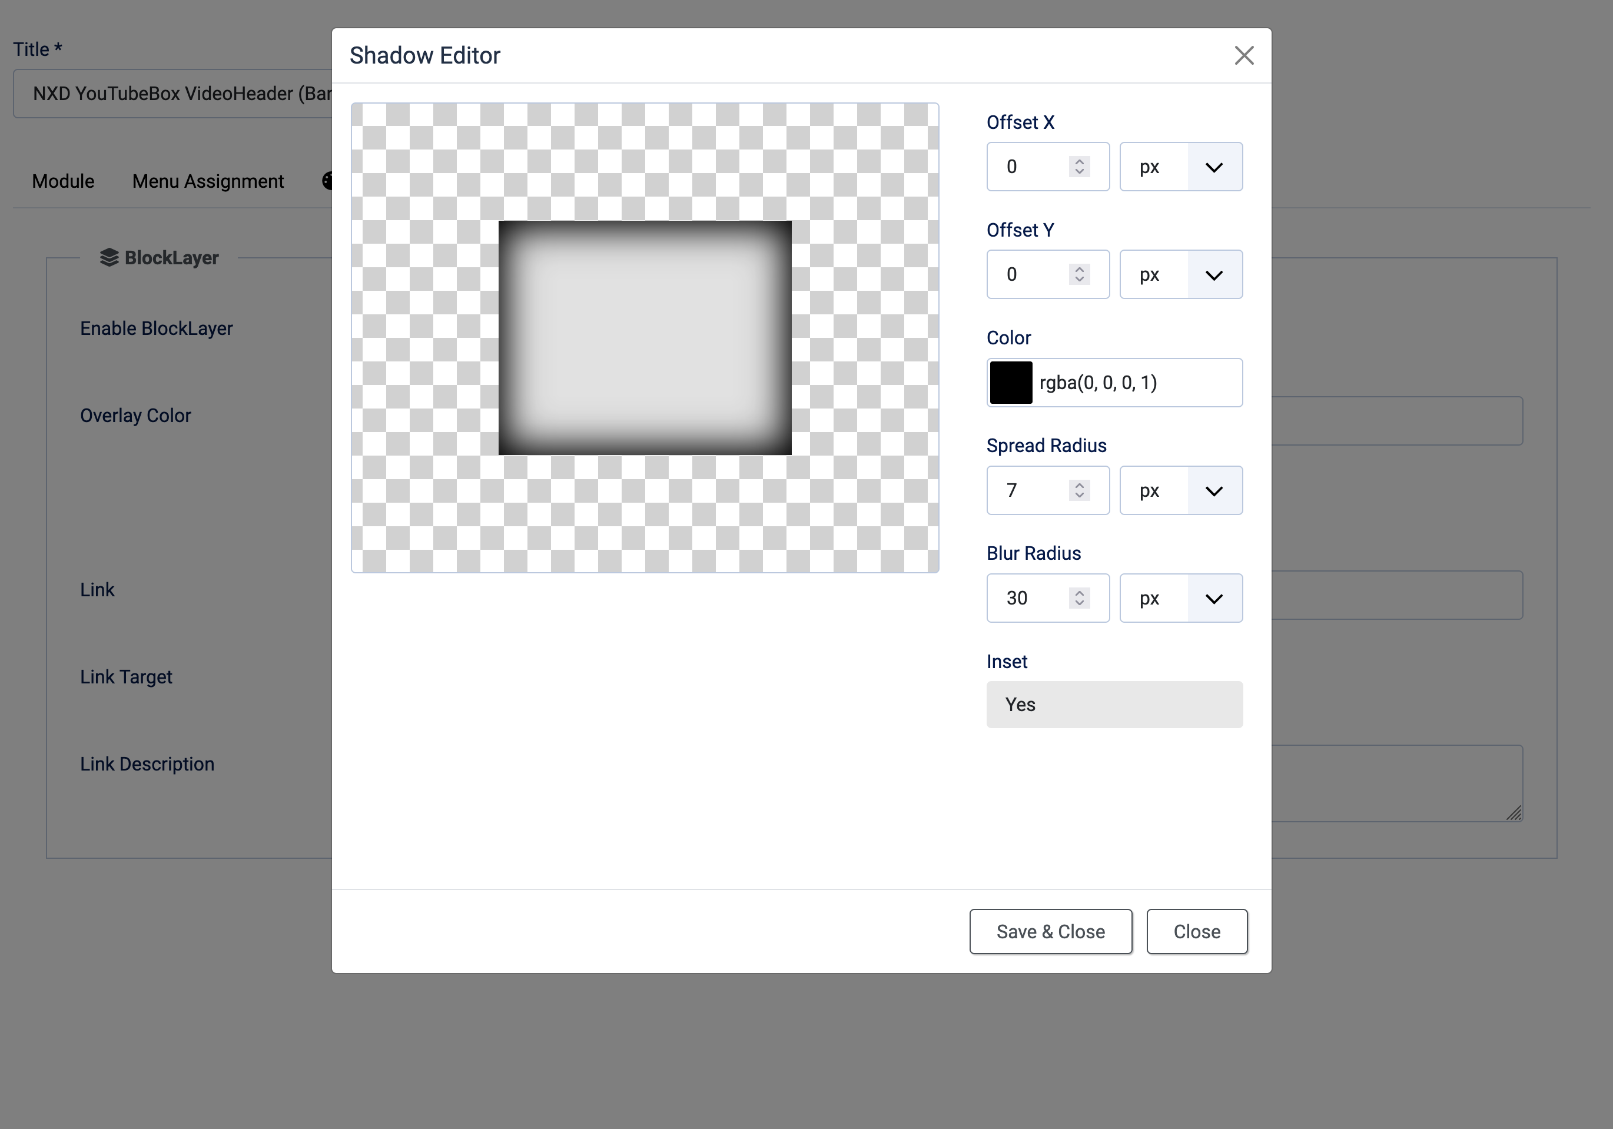Decrease the Blur Radius stepper value
The height and width of the screenshot is (1129, 1613).
pos(1079,603)
